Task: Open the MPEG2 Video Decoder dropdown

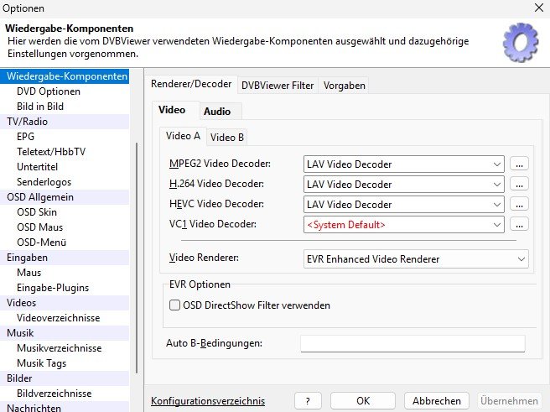Action: [x=403, y=164]
